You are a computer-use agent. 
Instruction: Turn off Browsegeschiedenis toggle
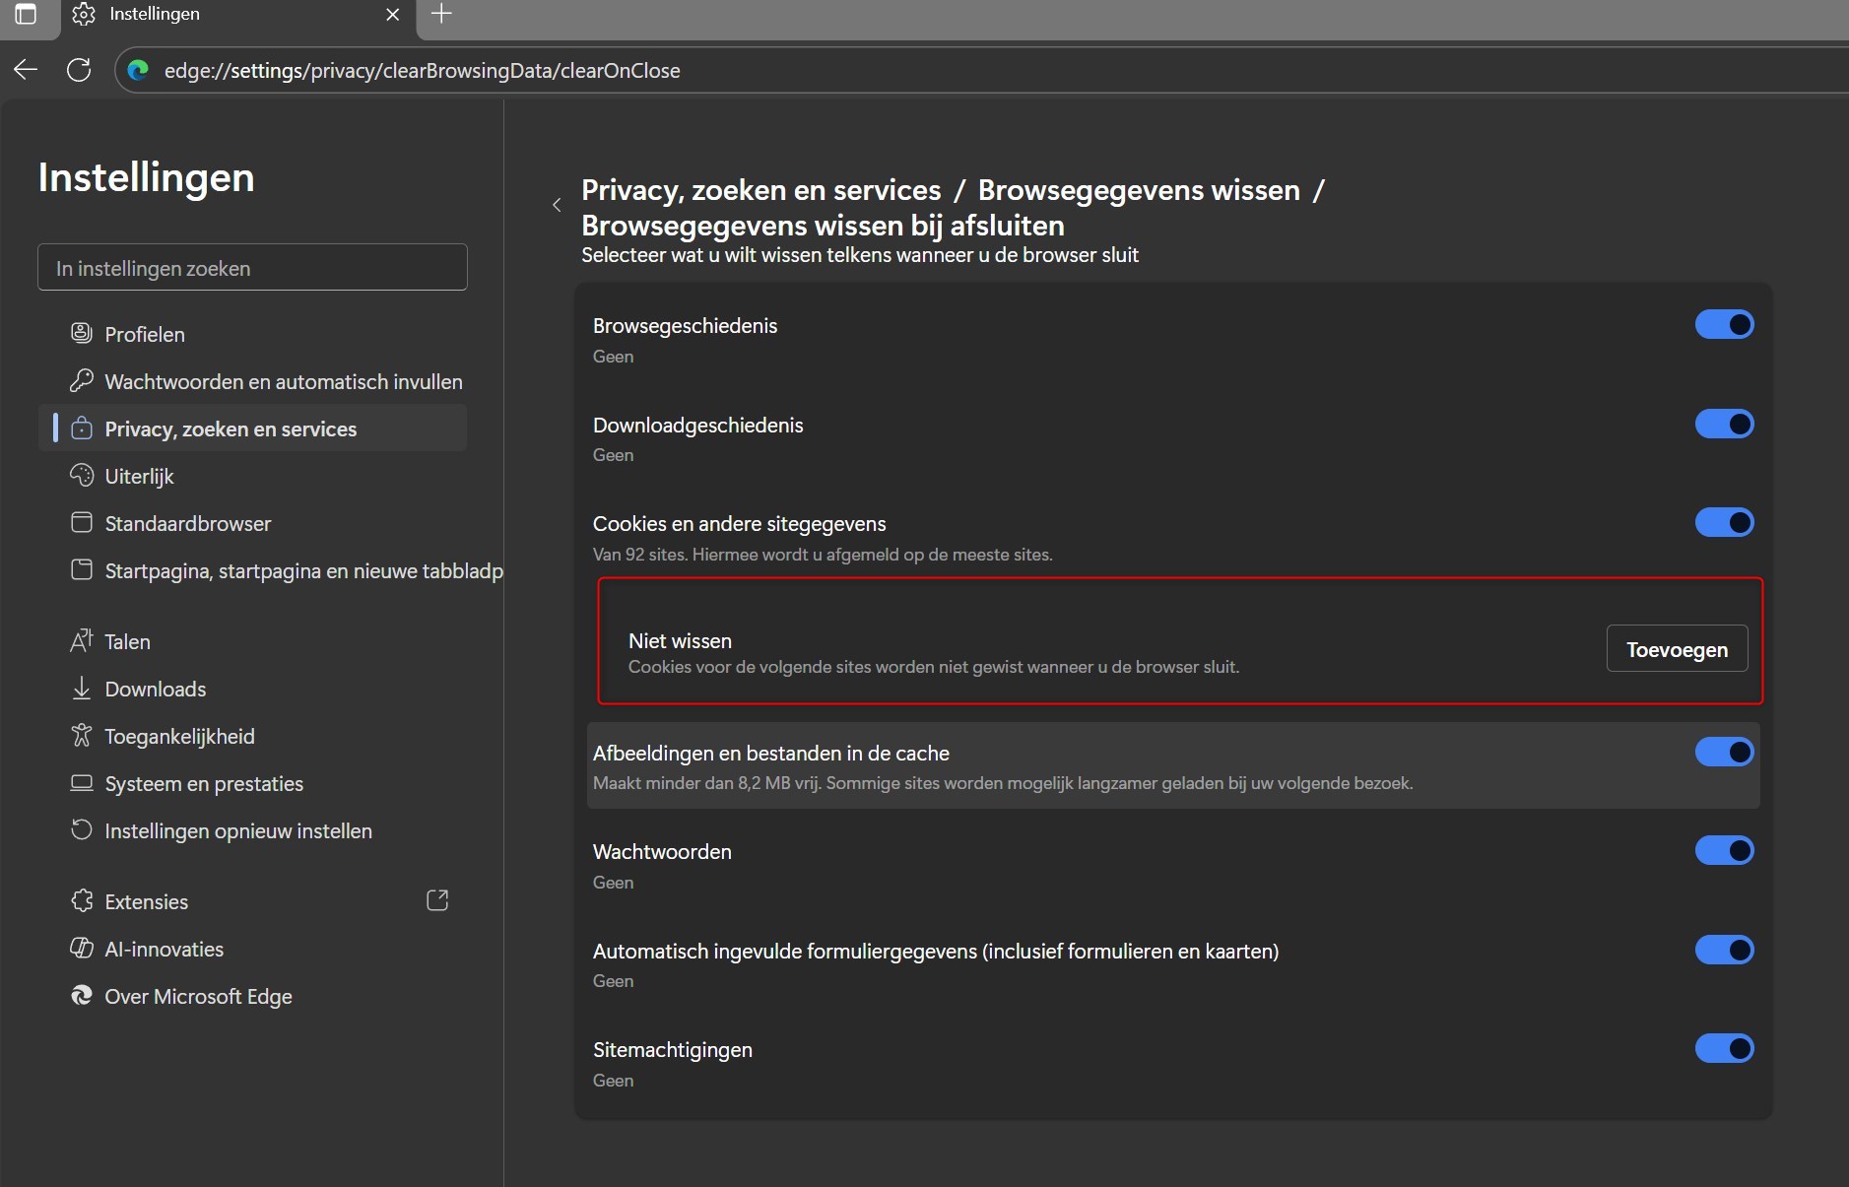coord(1724,324)
